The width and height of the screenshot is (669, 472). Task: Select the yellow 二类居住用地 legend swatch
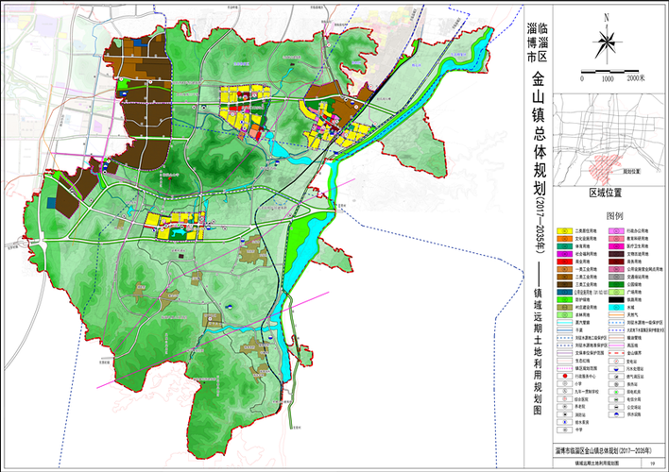tap(564, 230)
